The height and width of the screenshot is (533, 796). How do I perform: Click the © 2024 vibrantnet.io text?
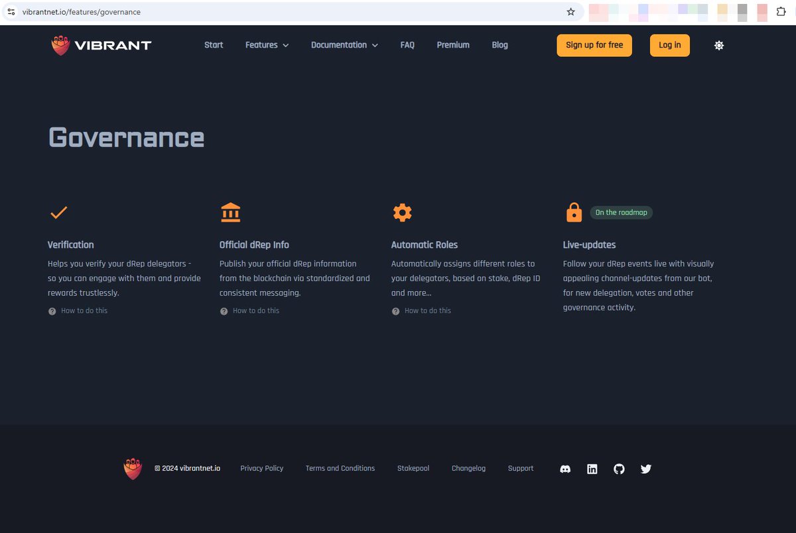[188, 468]
